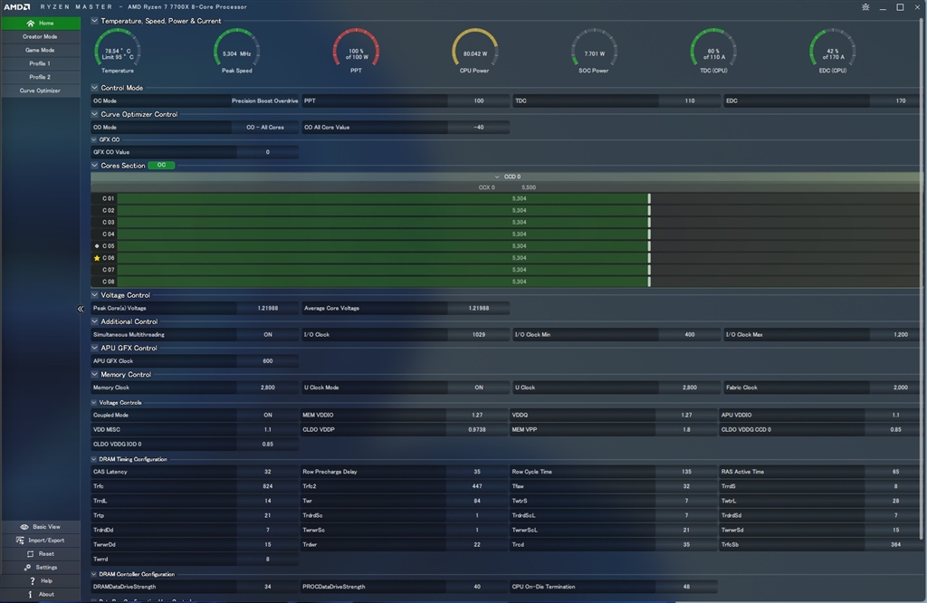
Task: Click the gold star on core C 06
Action: click(97, 258)
